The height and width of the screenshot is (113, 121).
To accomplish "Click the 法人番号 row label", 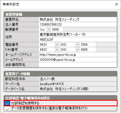I will pos(21,25).
